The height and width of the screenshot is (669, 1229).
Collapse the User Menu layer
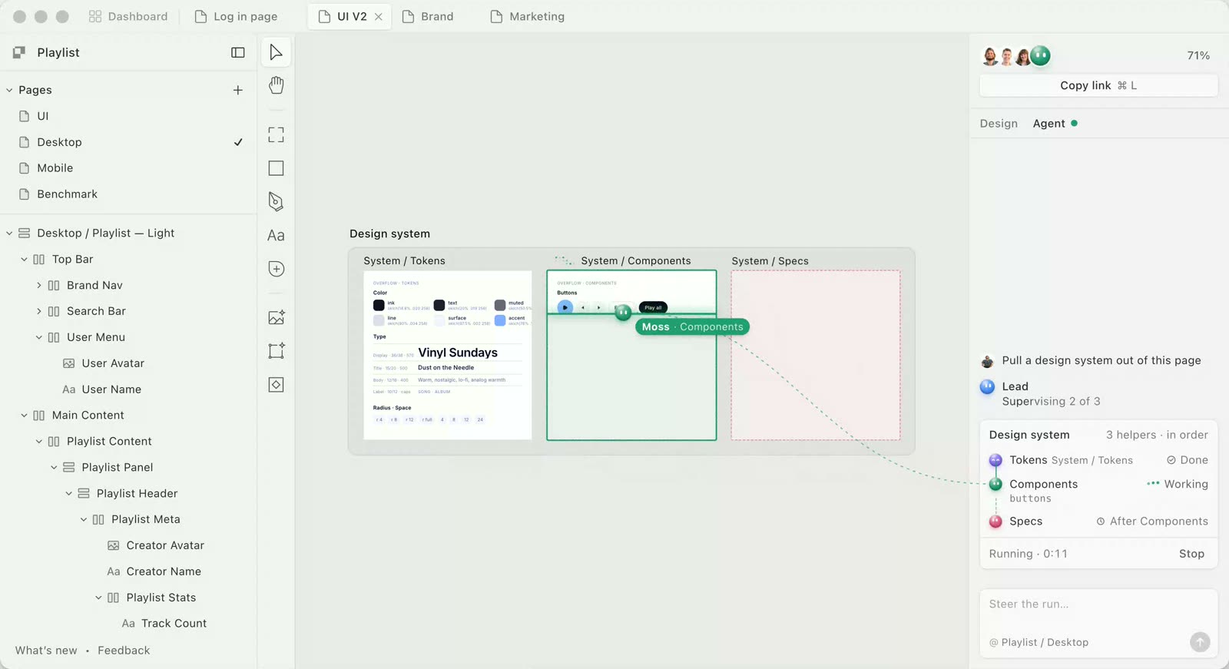39,337
